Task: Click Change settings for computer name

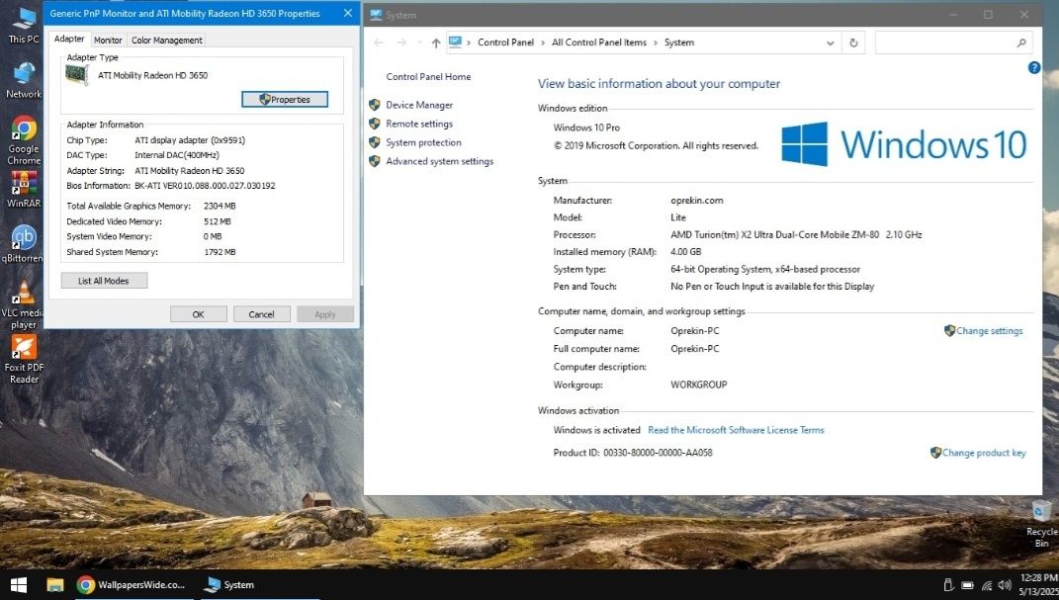Action: 990,331
